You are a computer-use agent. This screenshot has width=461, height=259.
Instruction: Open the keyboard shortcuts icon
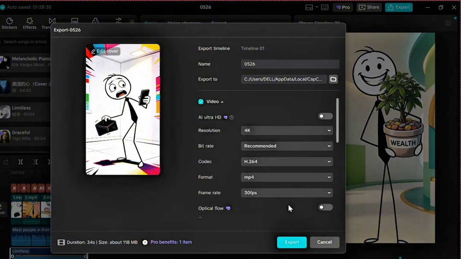tap(324, 7)
